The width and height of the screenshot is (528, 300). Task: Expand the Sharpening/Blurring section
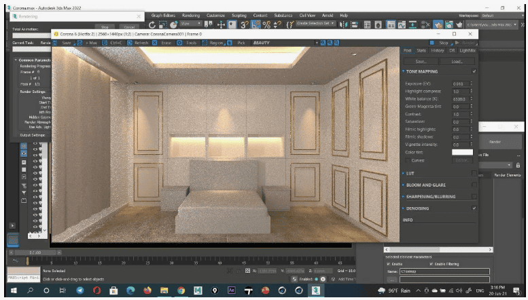[x=404, y=196]
